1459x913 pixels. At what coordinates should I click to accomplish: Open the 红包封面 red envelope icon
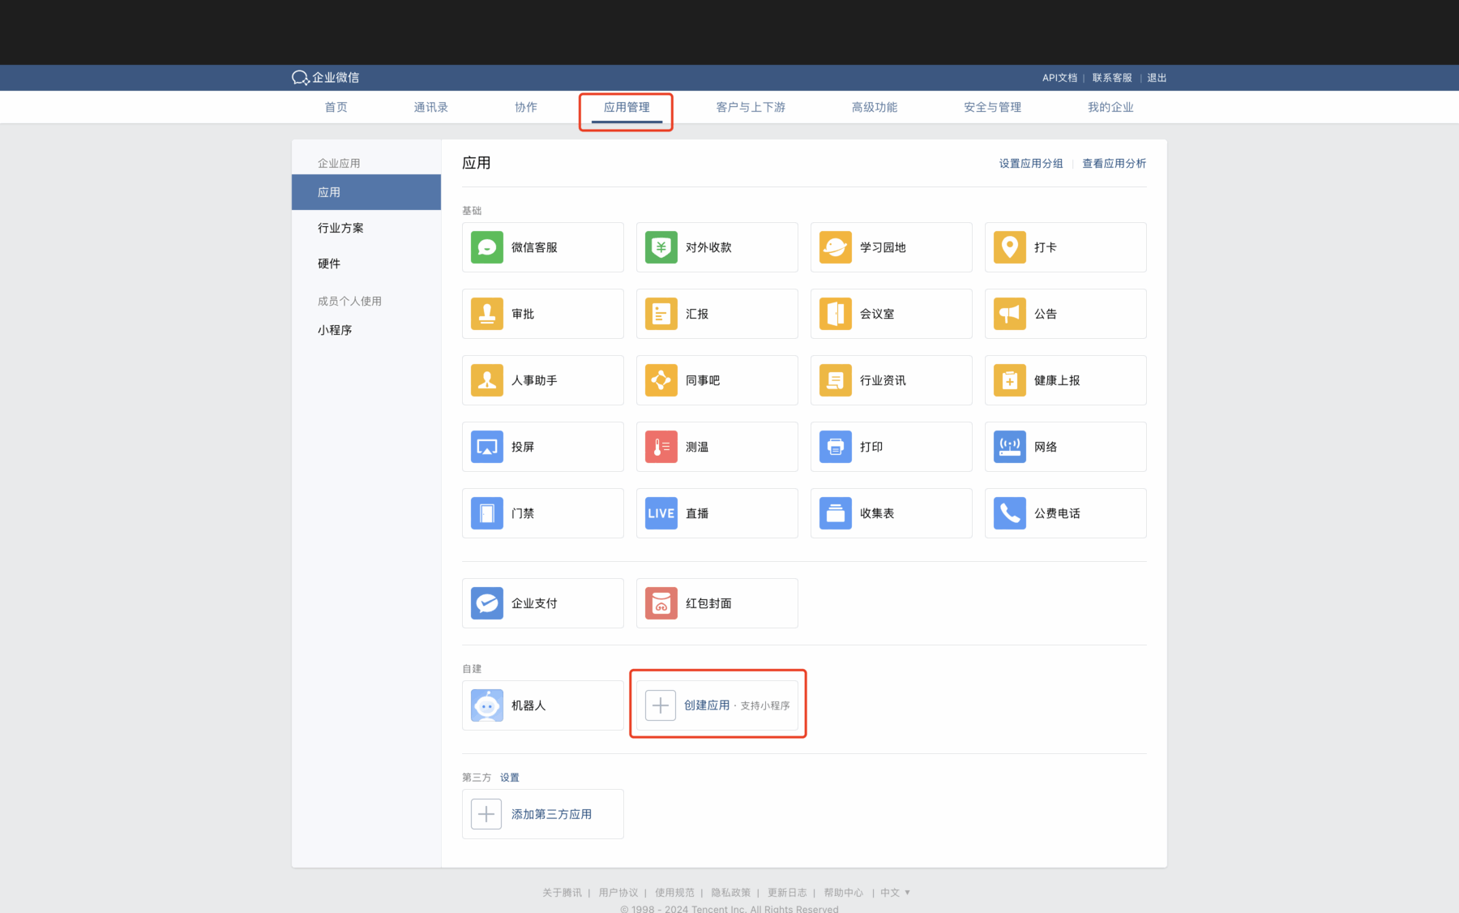[x=661, y=603]
